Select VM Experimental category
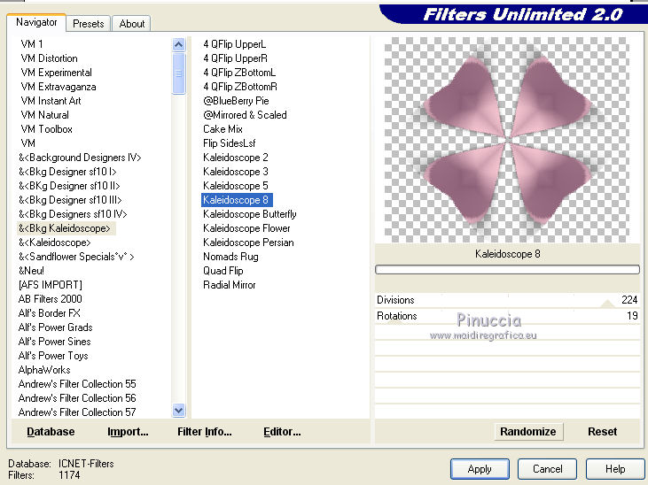 pyautogui.click(x=56, y=73)
